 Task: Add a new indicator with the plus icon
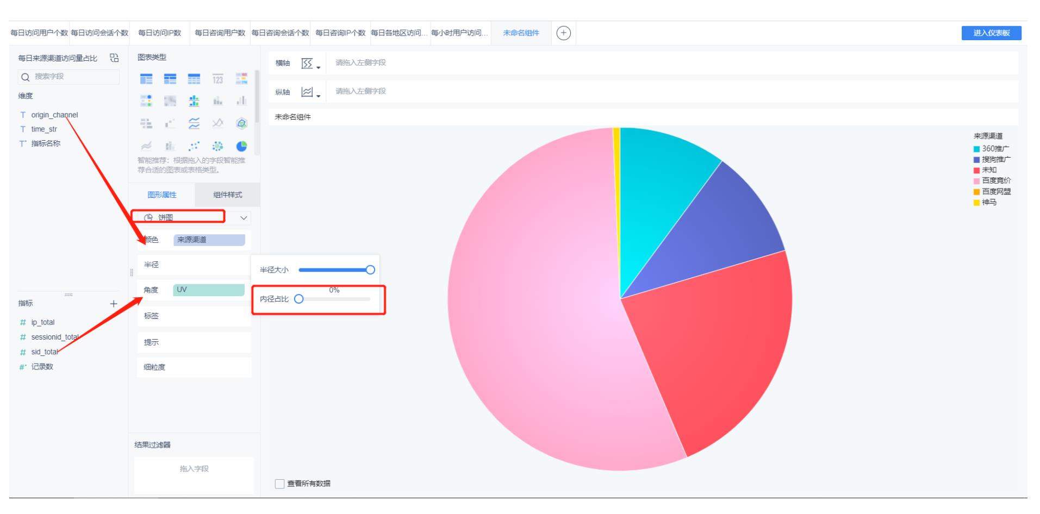[x=114, y=304]
